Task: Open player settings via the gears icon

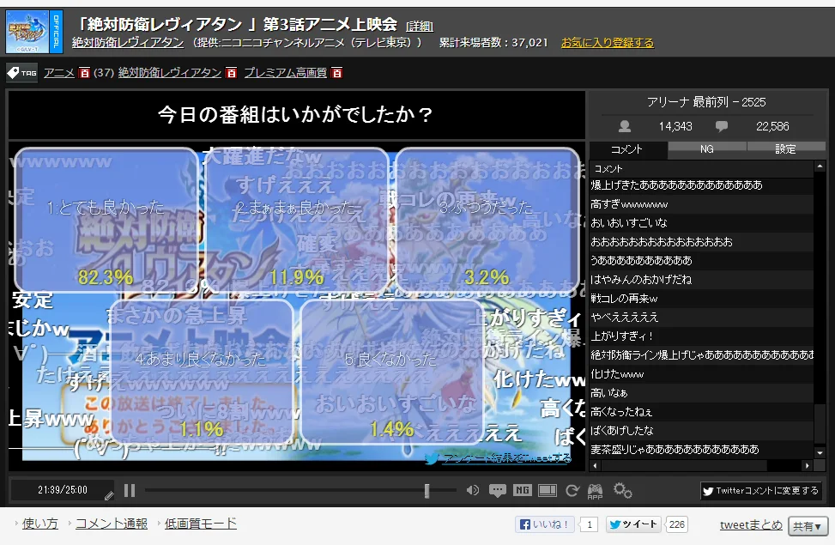Action: click(622, 491)
